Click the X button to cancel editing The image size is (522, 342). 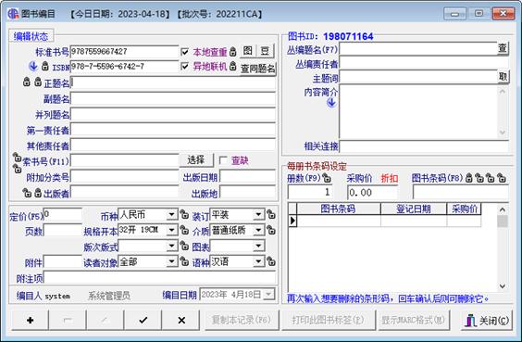click(181, 320)
